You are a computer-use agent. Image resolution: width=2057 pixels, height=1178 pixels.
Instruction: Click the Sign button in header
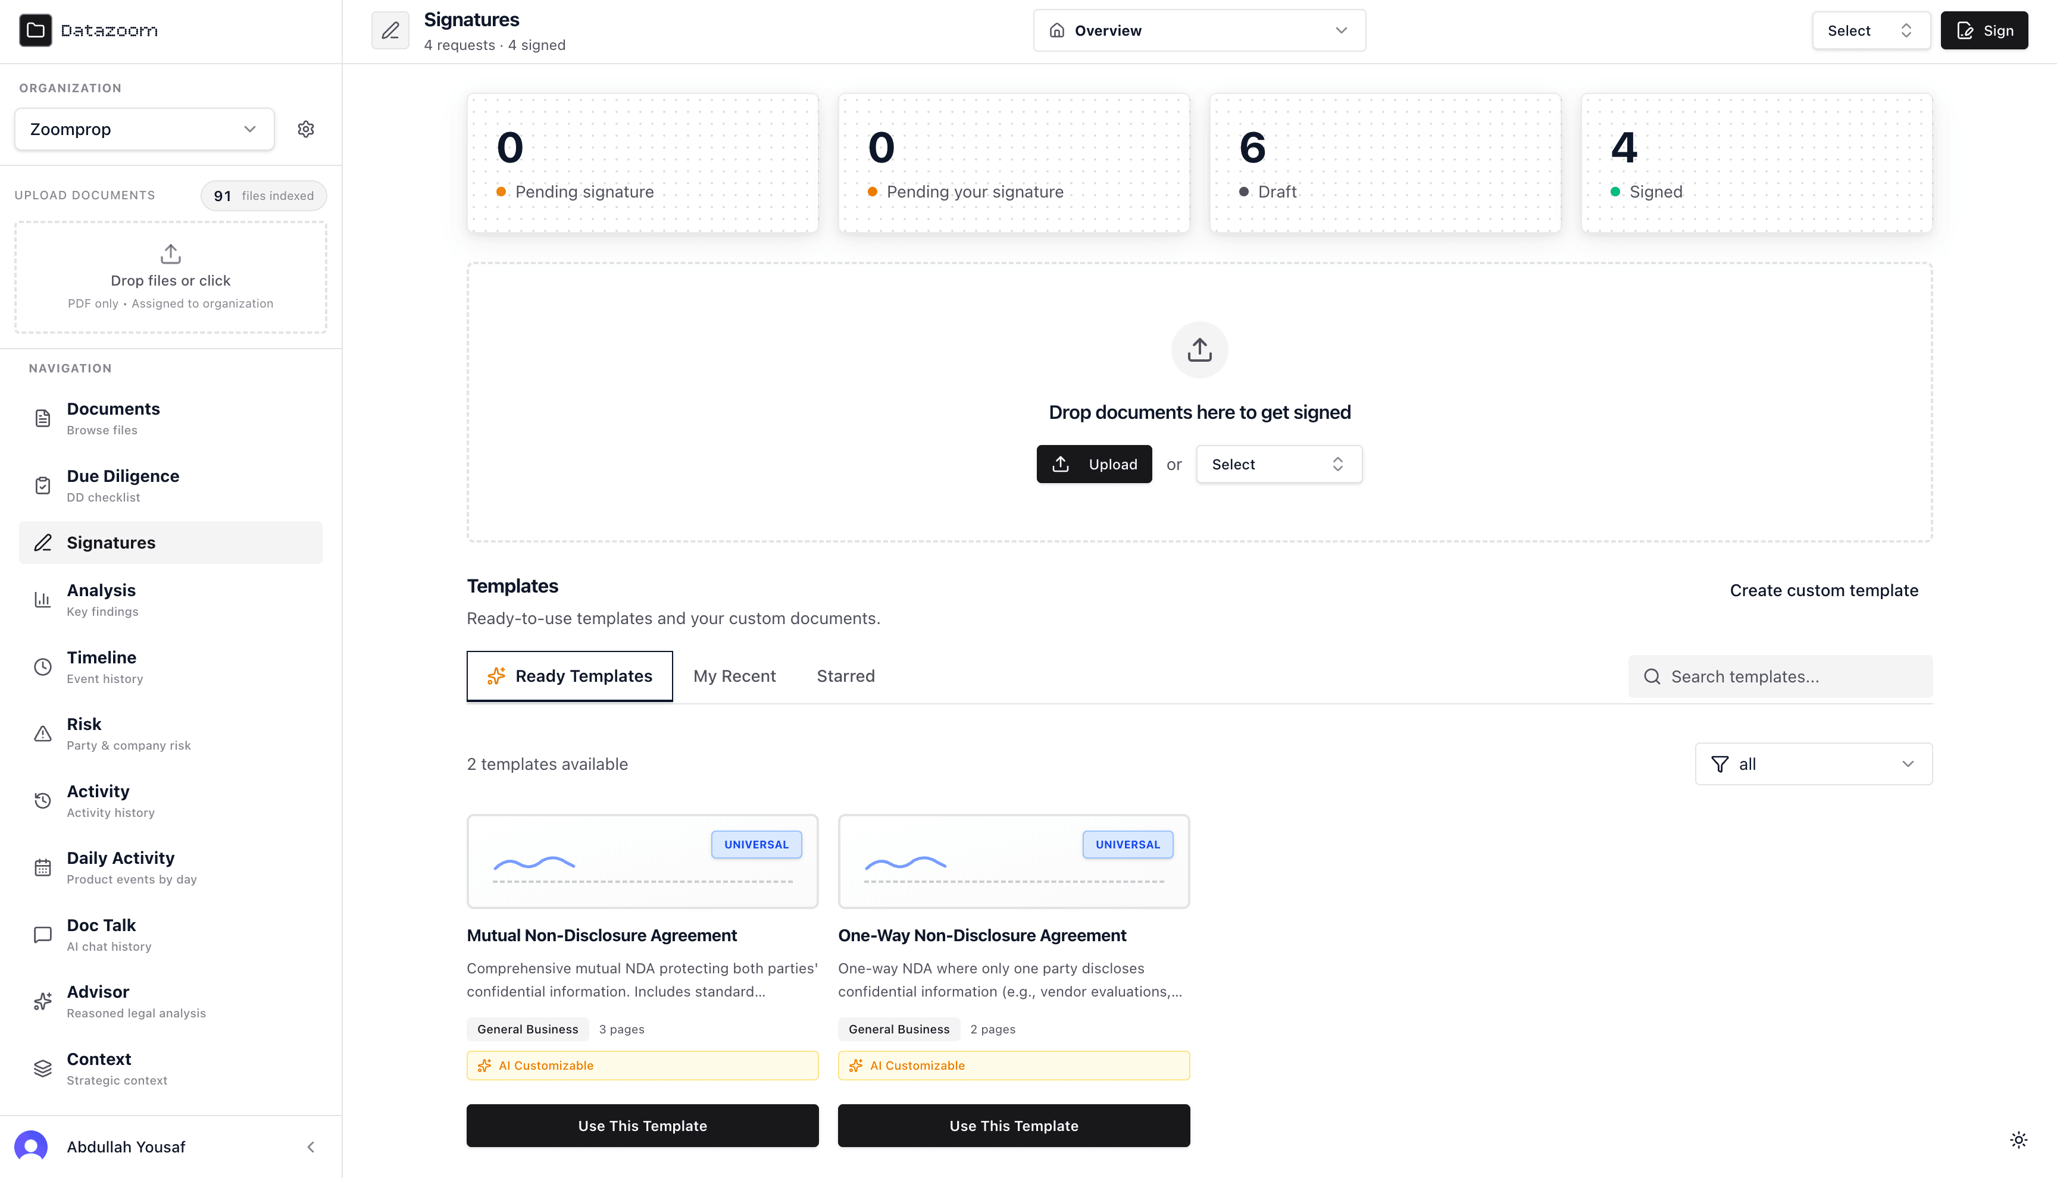click(1984, 31)
